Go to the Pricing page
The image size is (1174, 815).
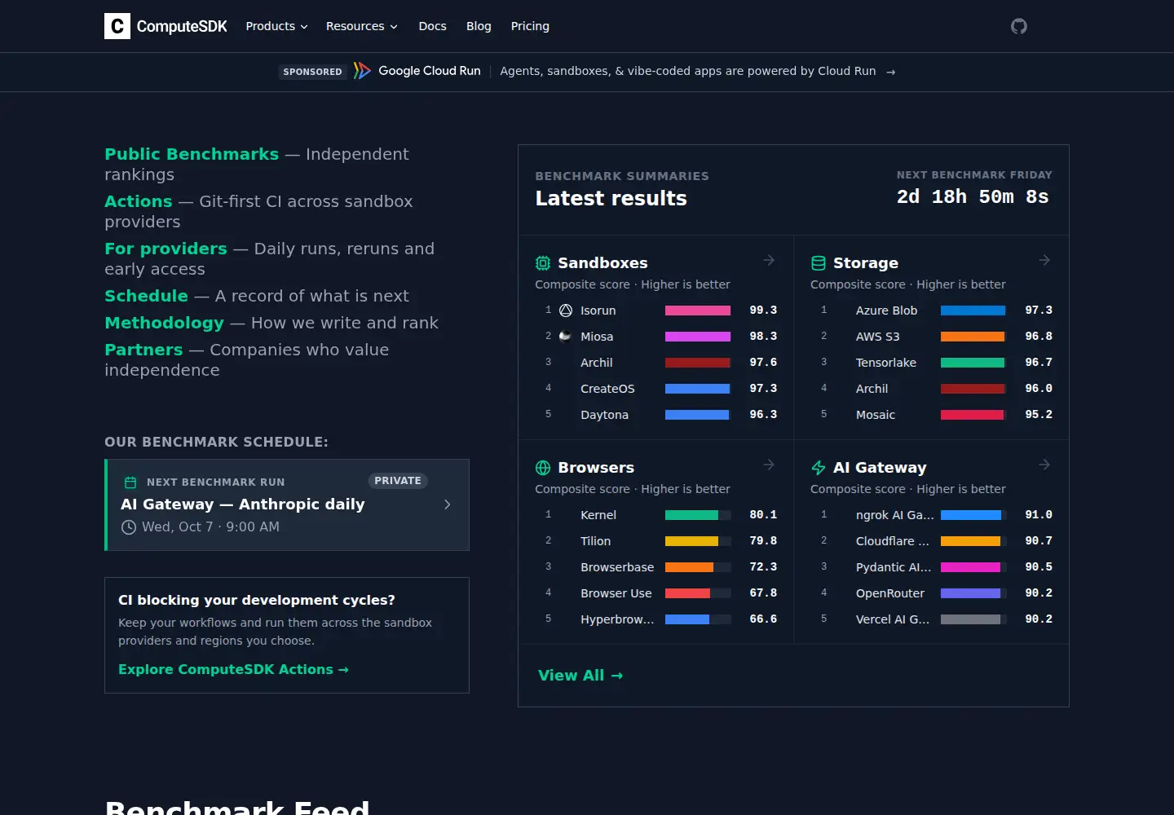[530, 26]
